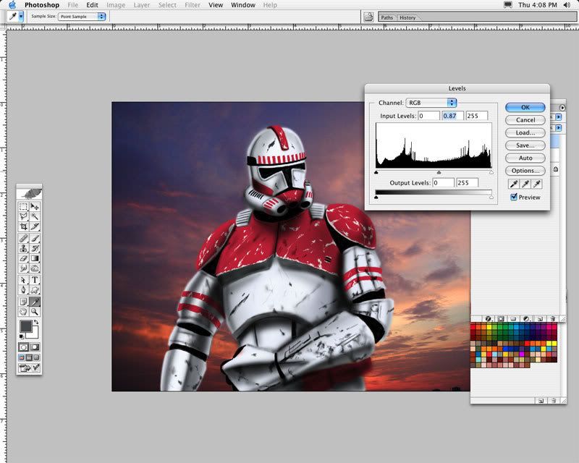This screenshot has height=463, width=579.
Task: Click the foreground color swatch
Action: click(26, 326)
